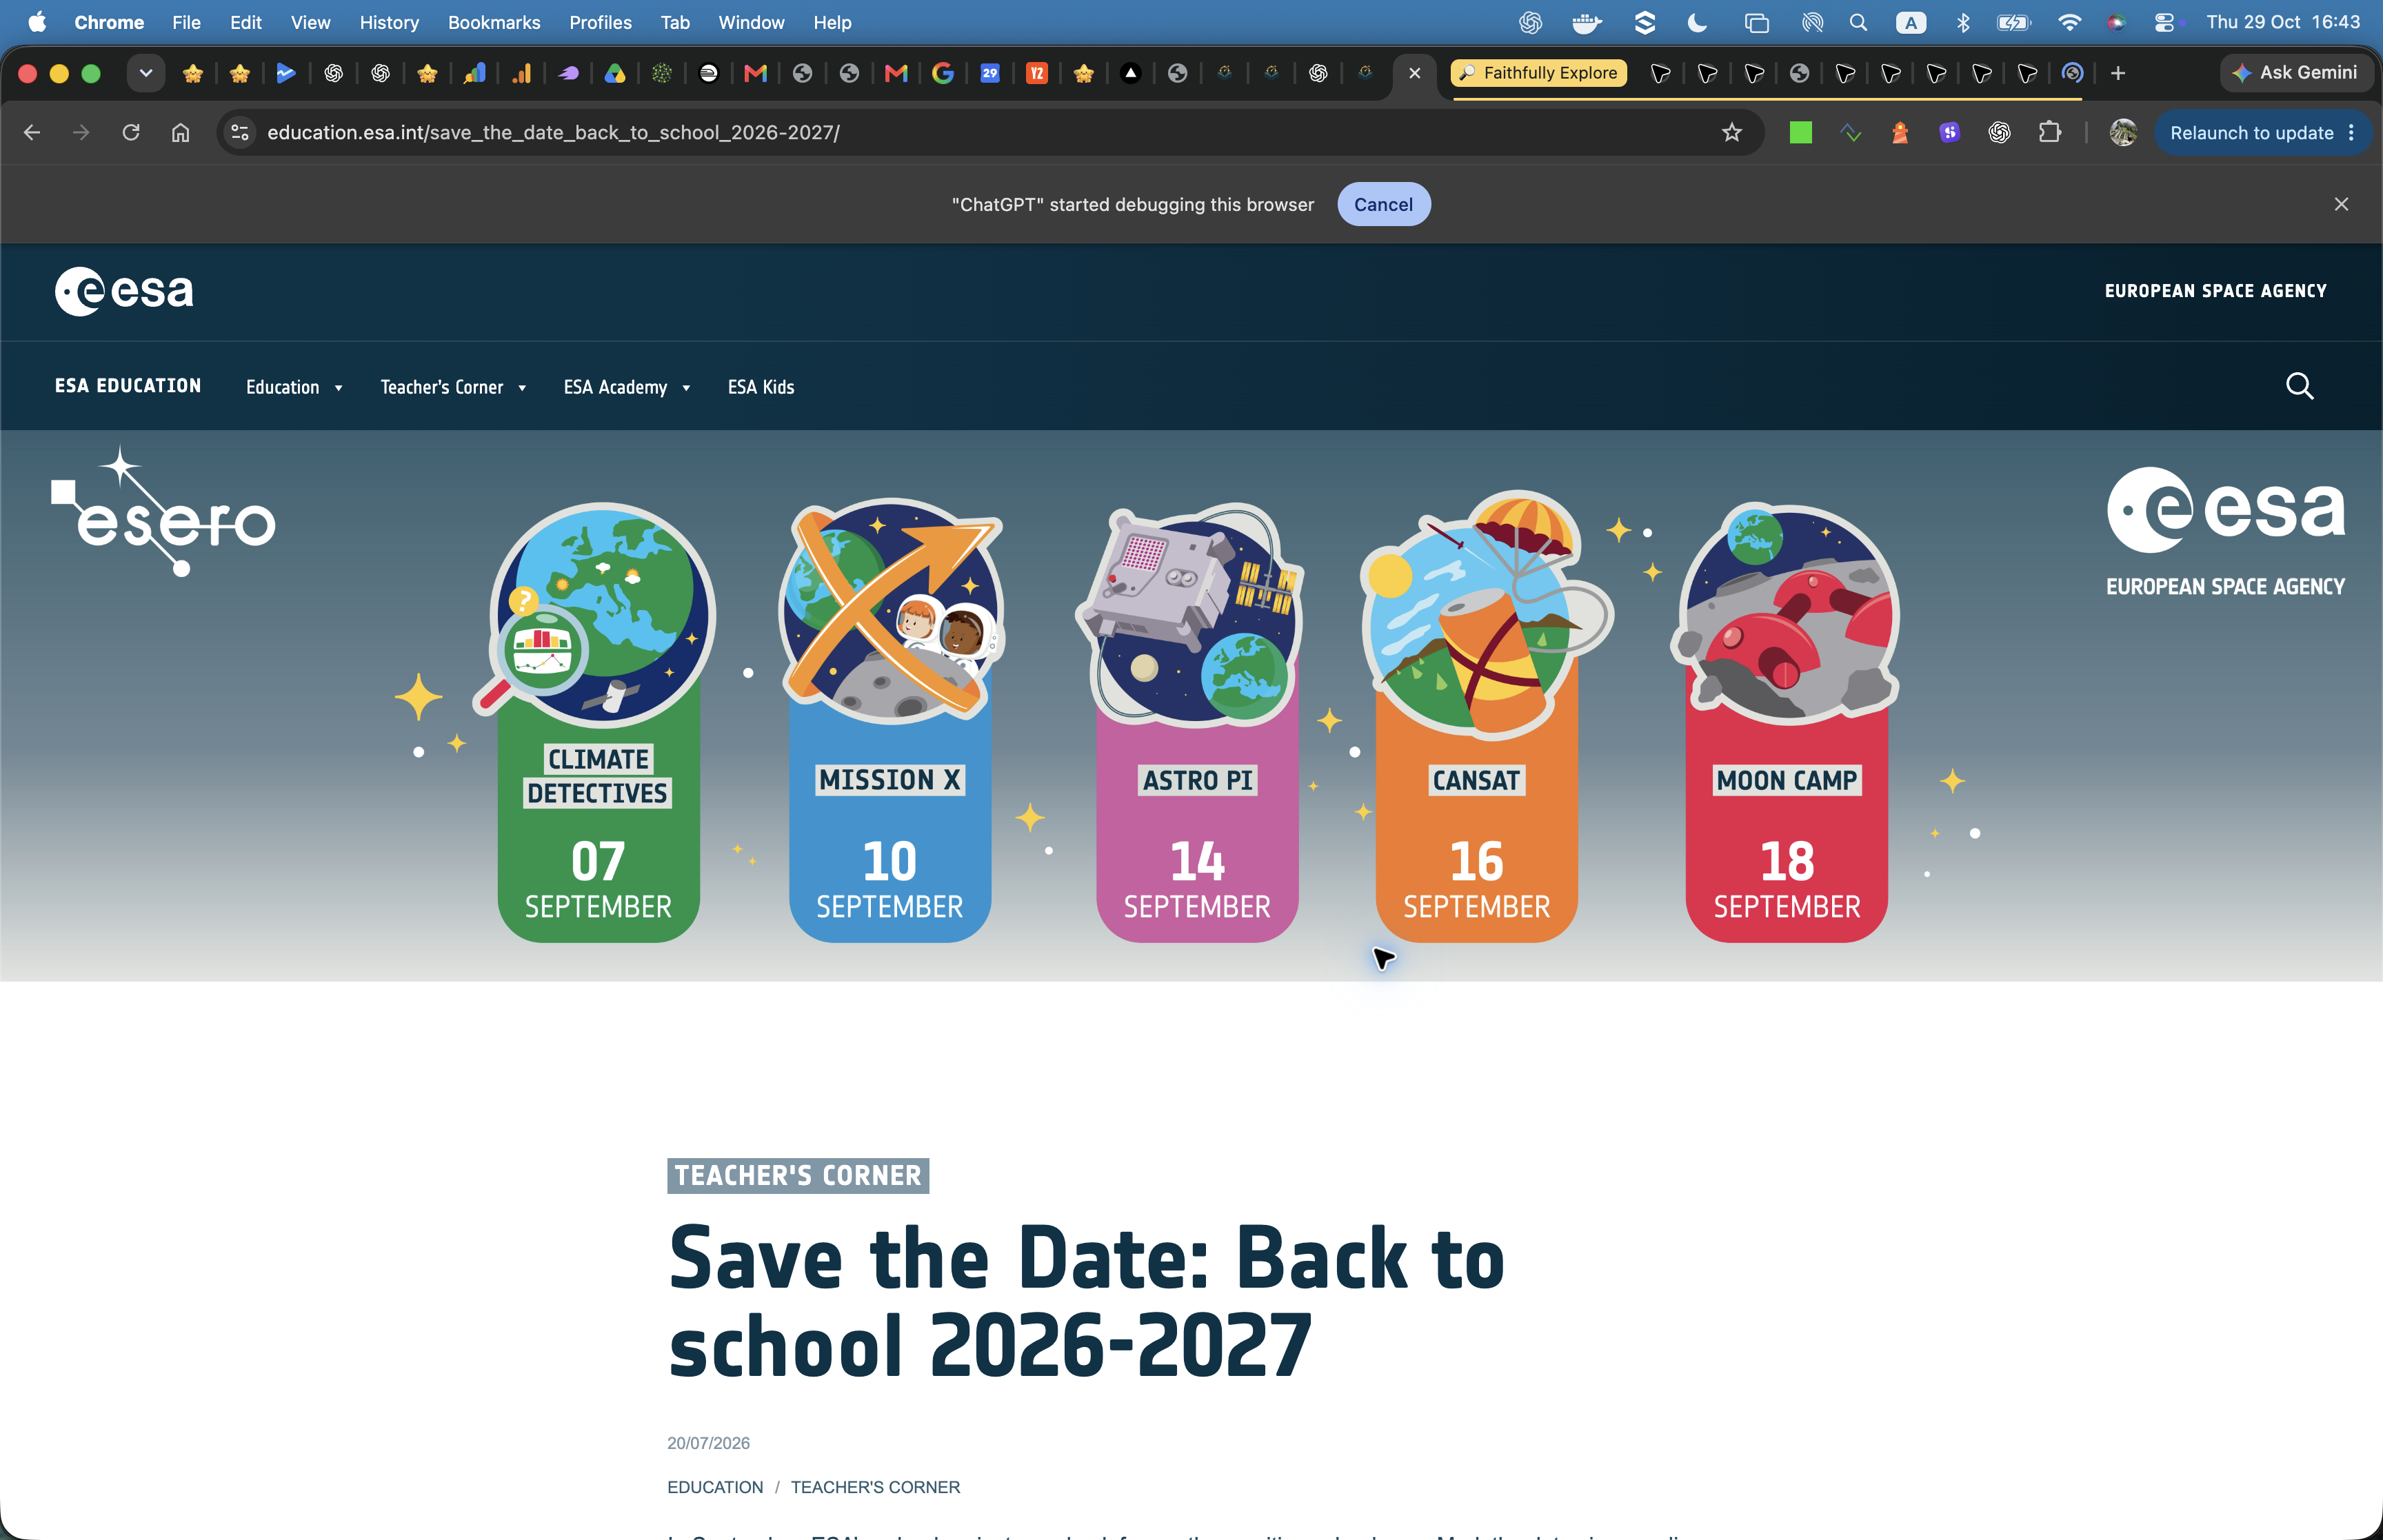Open the tab search chevron dropdown
The image size is (2383, 1540).
point(146,73)
